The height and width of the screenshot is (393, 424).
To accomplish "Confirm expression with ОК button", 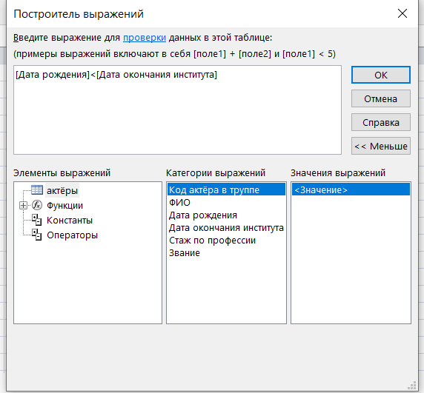I will [x=381, y=75].
